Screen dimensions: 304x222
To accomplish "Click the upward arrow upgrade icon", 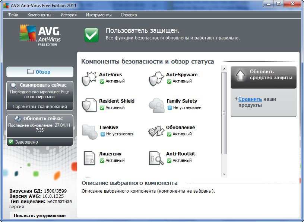I will (240, 75).
